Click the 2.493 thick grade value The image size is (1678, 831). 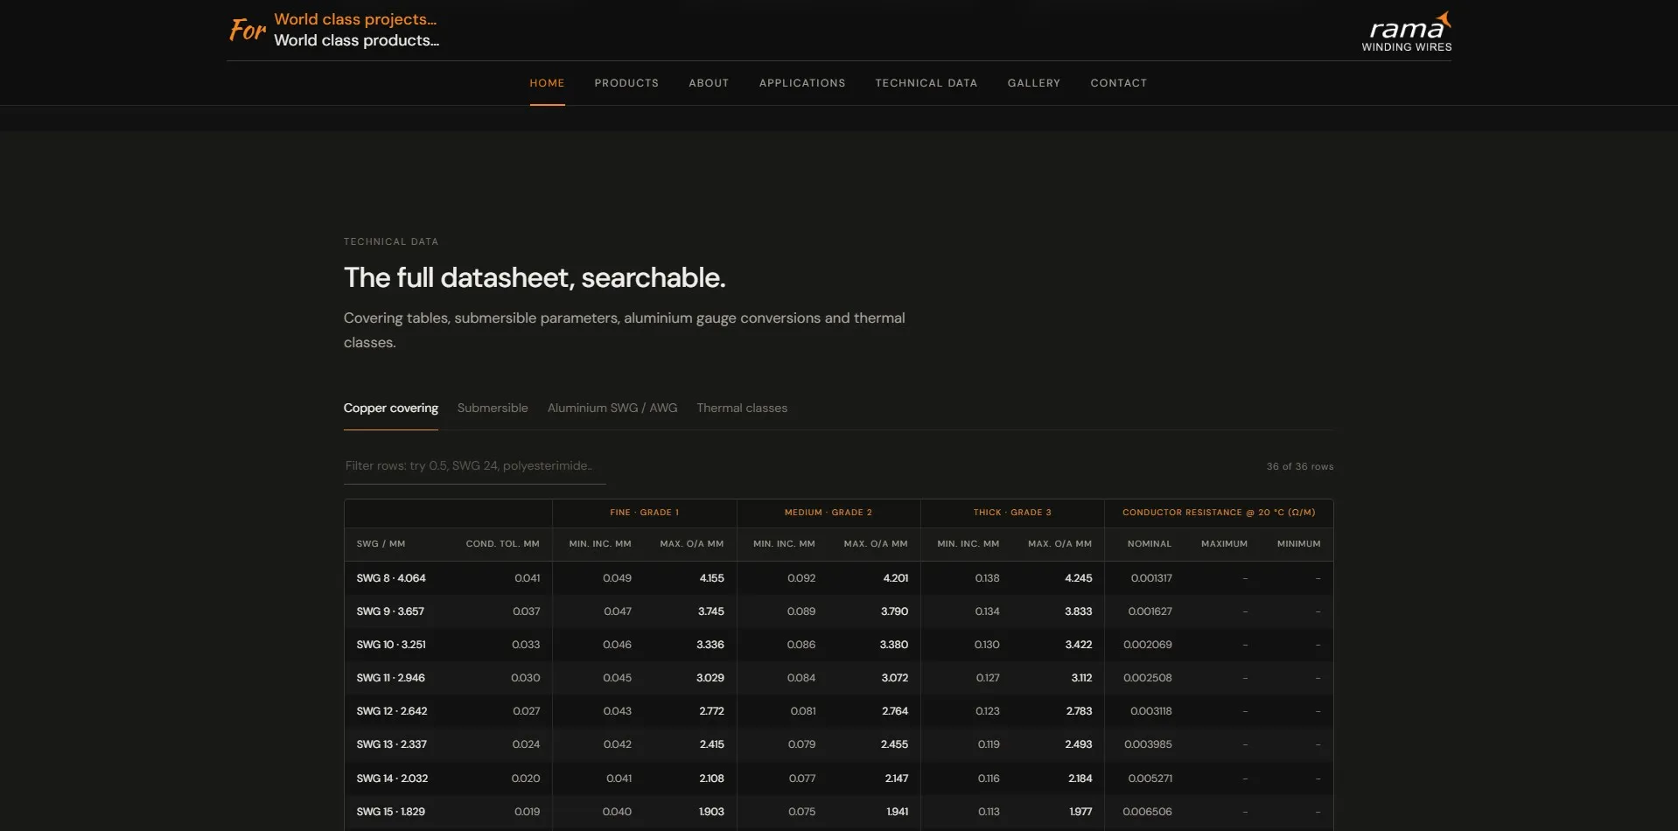[1079, 744]
